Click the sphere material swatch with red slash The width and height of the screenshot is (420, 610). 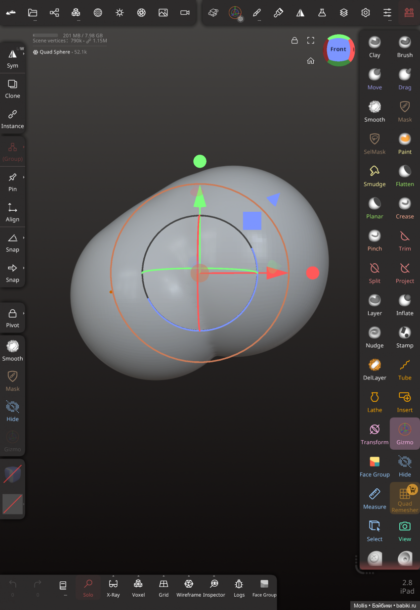point(12,474)
